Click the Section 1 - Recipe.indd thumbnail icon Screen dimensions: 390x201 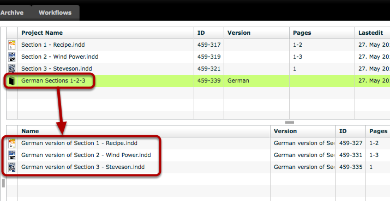pos(11,45)
